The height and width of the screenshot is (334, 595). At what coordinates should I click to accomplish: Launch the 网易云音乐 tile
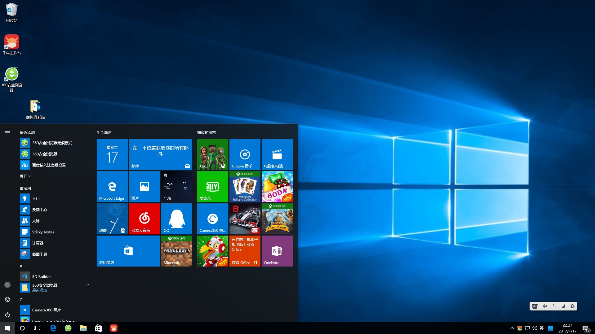144,219
